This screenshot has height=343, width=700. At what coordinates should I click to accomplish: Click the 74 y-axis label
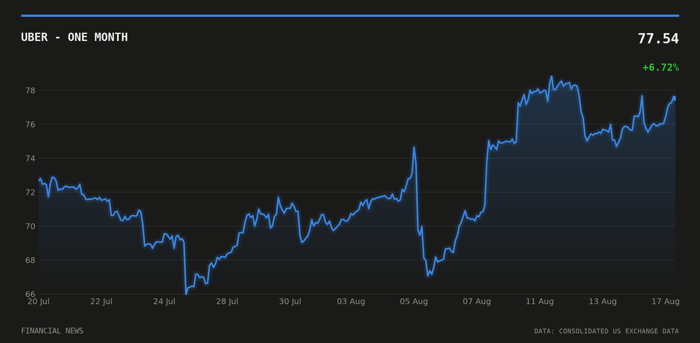pos(30,158)
